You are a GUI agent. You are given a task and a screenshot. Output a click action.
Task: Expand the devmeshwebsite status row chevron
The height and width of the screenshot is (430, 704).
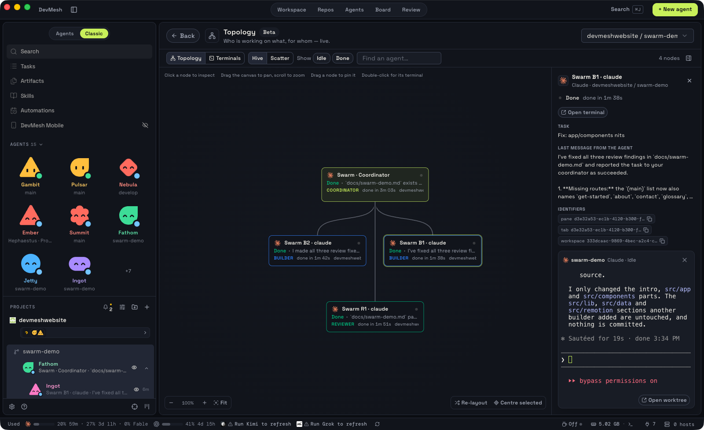click(x=145, y=333)
